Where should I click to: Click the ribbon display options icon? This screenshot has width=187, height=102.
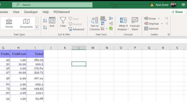point(183,5)
